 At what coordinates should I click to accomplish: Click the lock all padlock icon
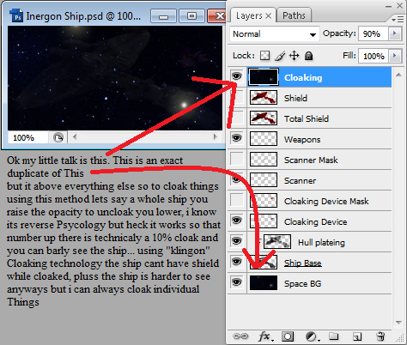[308, 56]
